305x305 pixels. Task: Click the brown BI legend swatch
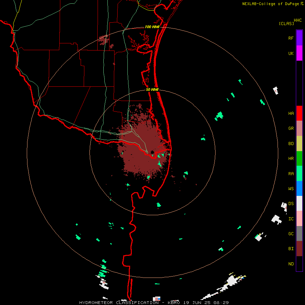click(x=299, y=249)
